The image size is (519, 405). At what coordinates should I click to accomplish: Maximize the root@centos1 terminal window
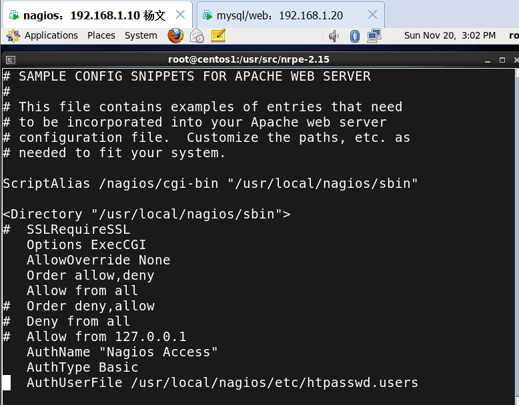(502, 60)
